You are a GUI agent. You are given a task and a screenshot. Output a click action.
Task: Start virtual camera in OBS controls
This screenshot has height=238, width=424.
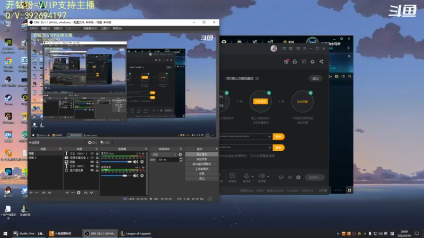click(202, 164)
